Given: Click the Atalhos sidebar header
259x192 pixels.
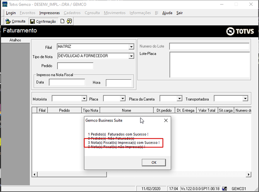Looking at the screenshot, I should point(15,40).
